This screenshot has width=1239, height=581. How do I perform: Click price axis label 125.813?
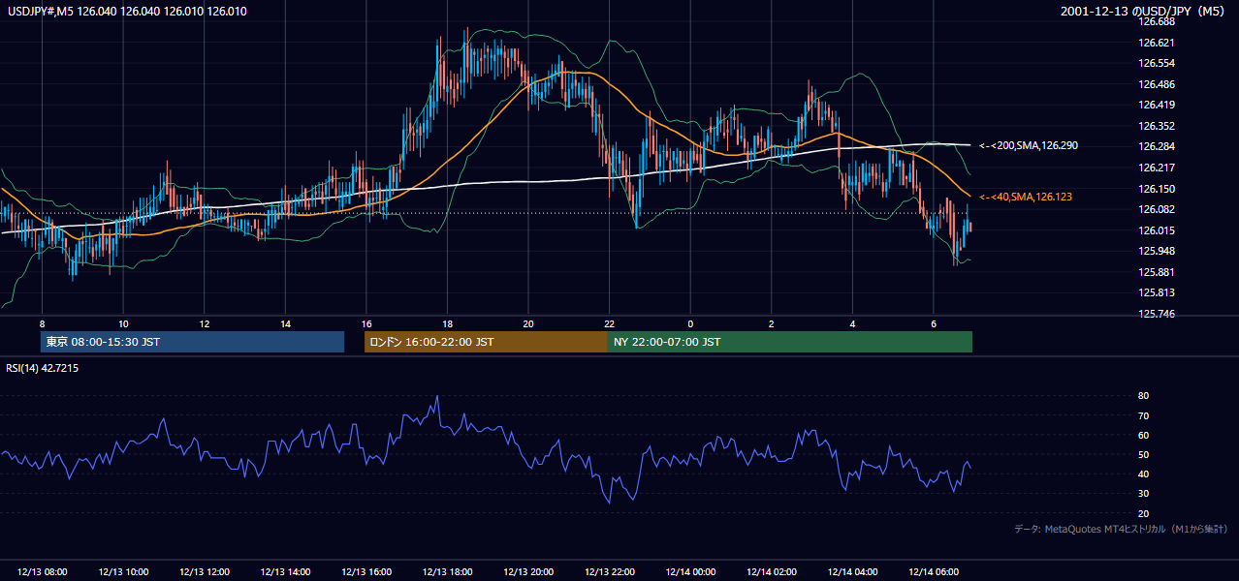click(1157, 292)
